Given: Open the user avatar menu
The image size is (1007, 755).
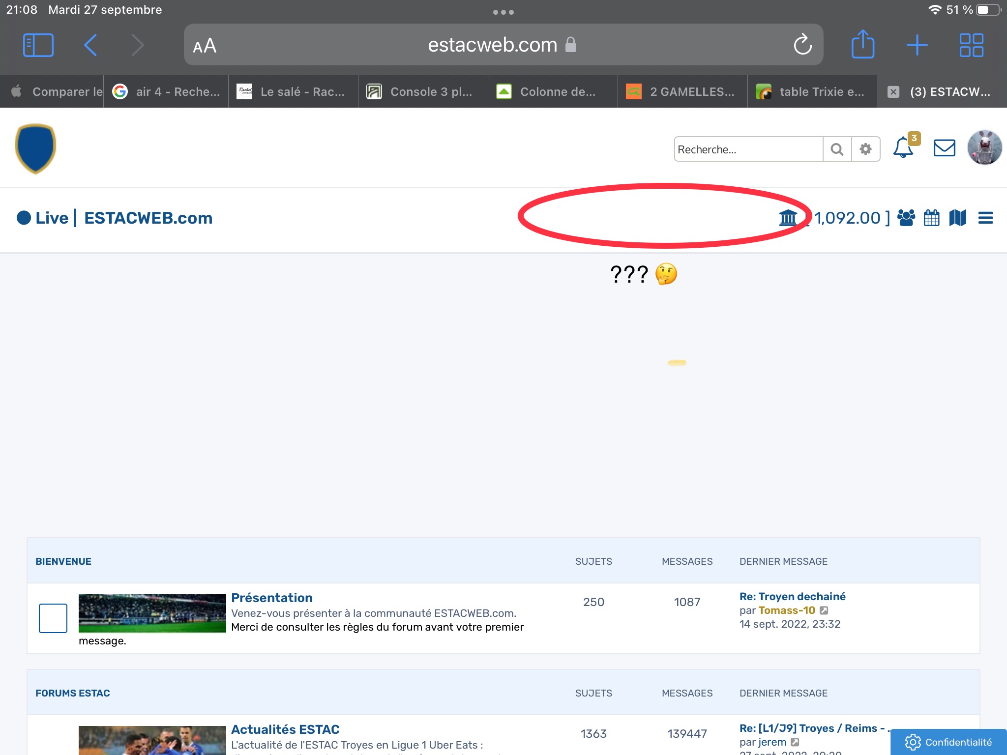Looking at the screenshot, I should [x=984, y=147].
